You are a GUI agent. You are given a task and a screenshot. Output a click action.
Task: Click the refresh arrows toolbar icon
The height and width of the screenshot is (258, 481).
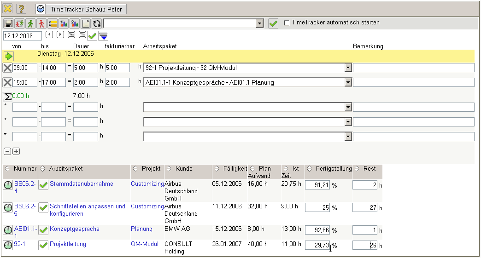(x=97, y=23)
